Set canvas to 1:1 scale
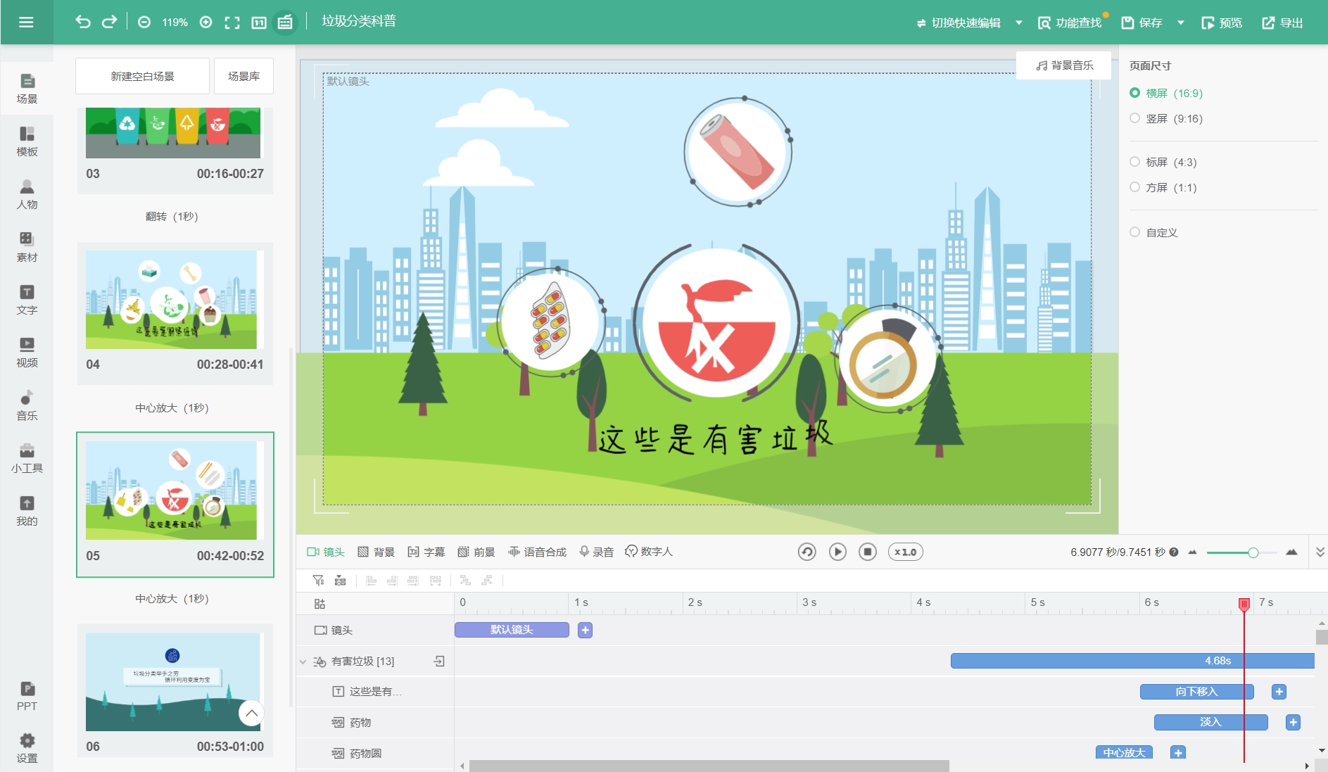 point(259,23)
